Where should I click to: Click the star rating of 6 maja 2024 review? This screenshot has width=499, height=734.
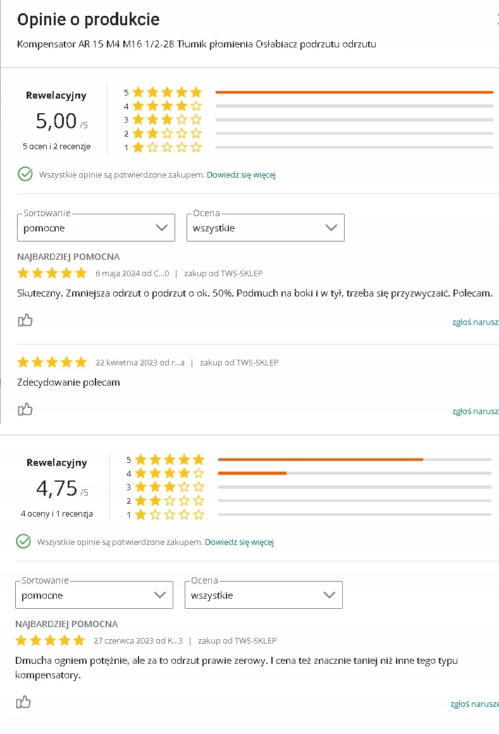pos(52,273)
